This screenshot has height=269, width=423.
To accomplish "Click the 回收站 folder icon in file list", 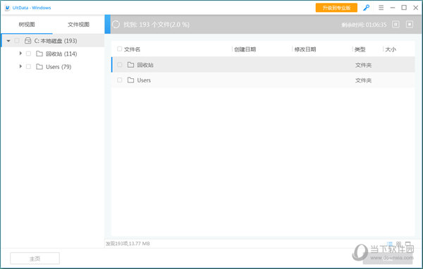I will point(130,65).
